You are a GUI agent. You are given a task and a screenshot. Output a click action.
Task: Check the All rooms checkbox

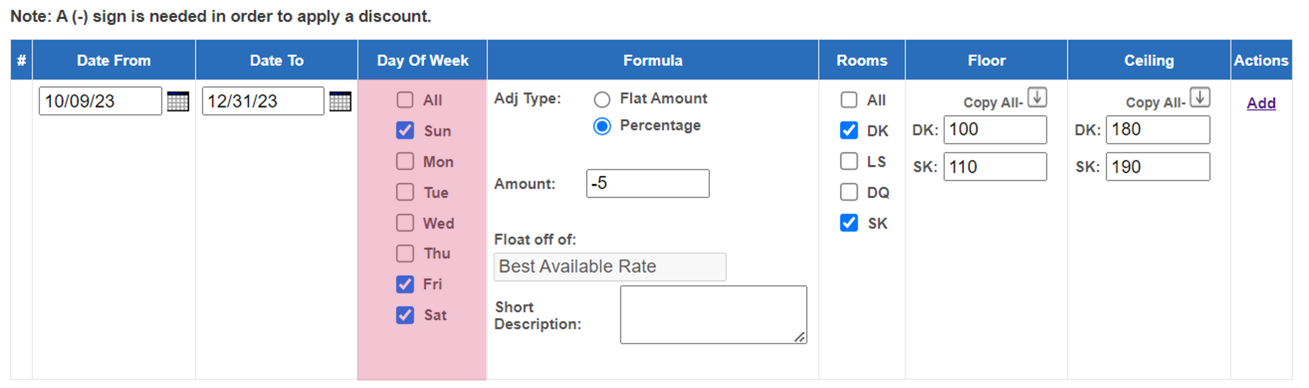click(x=848, y=100)
